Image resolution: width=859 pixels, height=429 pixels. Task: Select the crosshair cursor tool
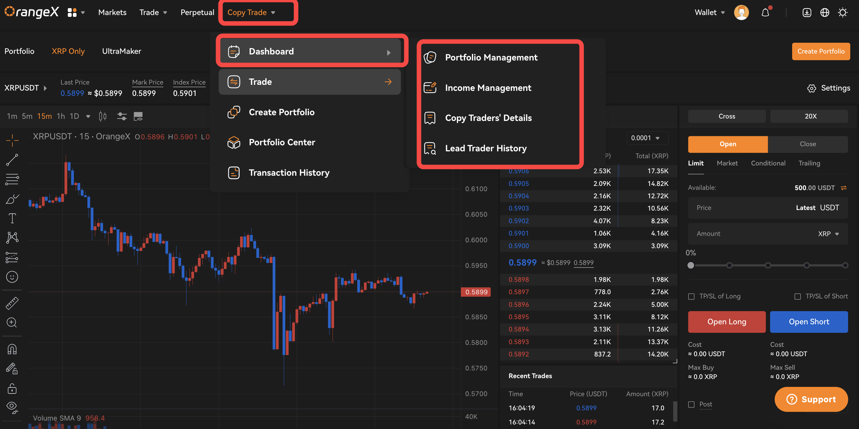(x=12, y=140)
